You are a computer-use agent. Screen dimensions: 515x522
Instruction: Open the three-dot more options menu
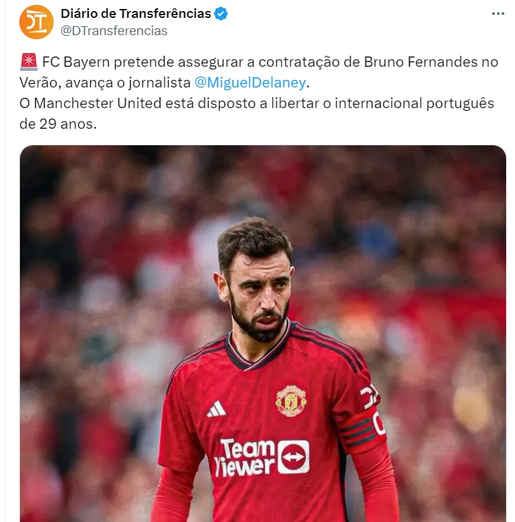tap(498, 14)
